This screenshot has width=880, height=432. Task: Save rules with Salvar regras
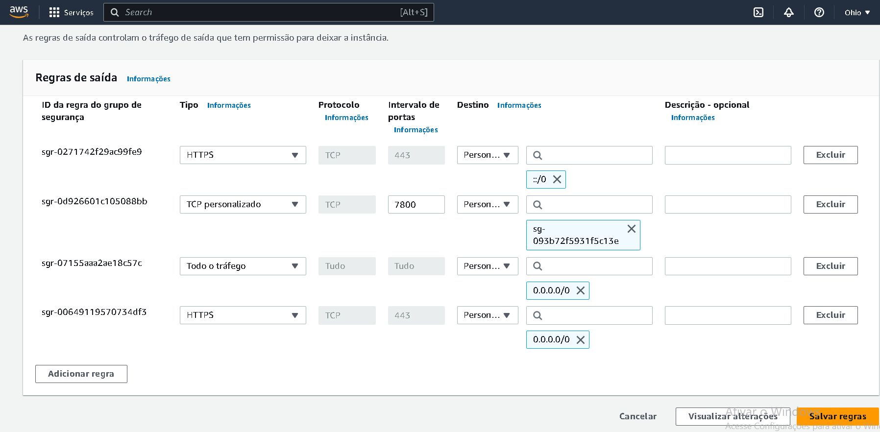[837, 416]
